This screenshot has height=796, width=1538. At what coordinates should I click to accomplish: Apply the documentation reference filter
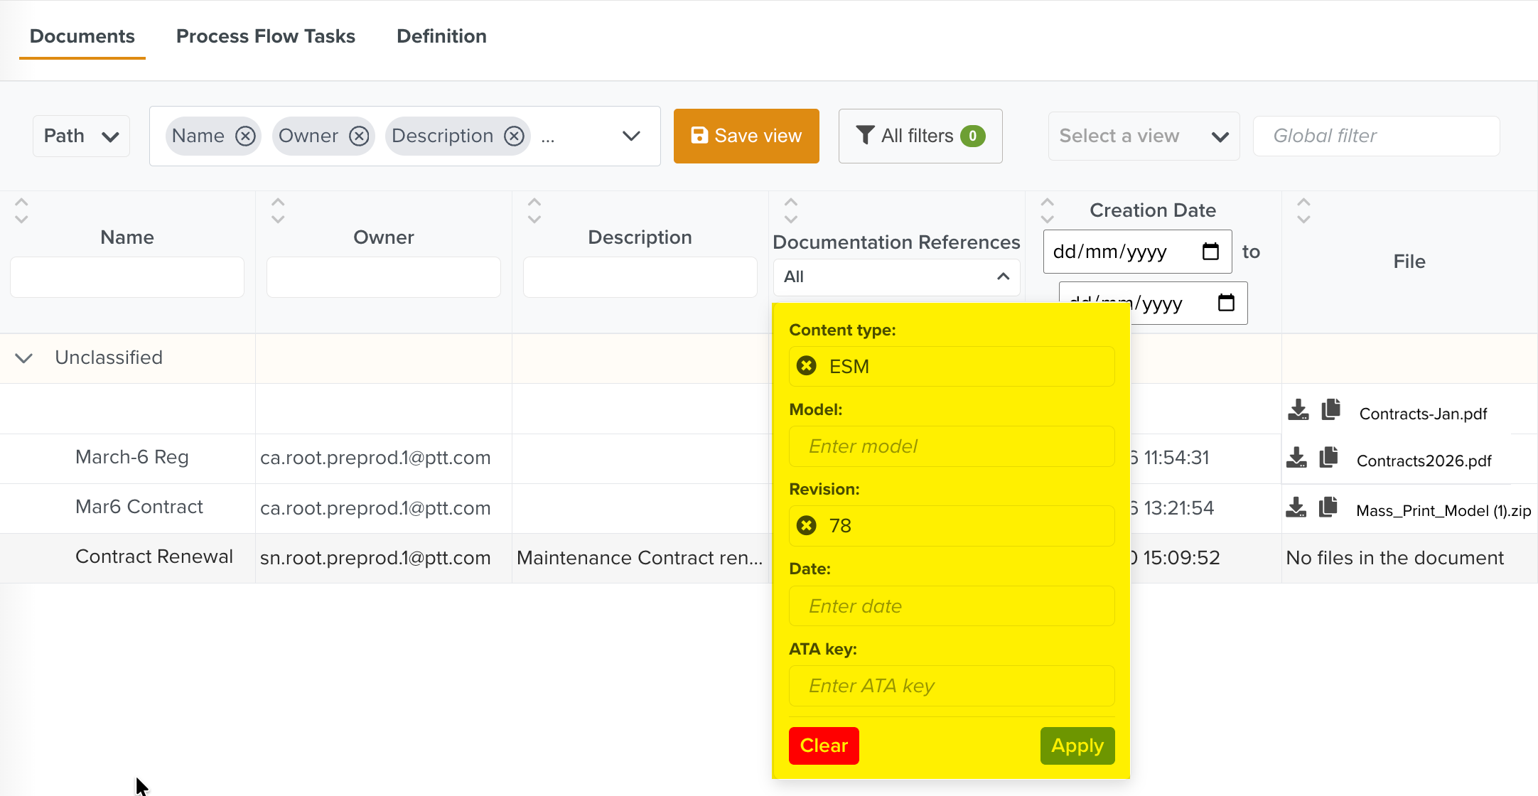pos(1077,746)
